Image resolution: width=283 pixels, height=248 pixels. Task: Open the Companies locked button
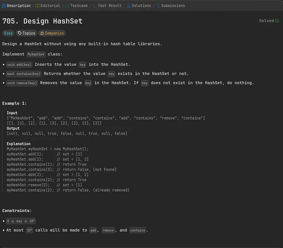[52, 33]
